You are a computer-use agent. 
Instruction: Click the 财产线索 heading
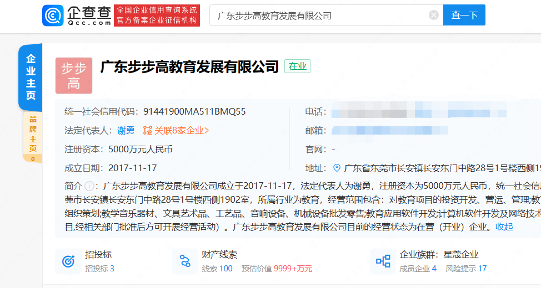pyautogui.click(x=219, y=255)
